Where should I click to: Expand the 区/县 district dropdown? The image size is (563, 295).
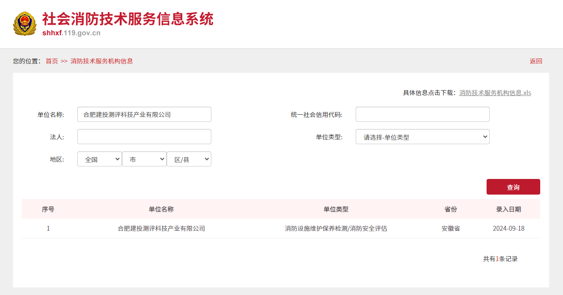click(189, 159)
